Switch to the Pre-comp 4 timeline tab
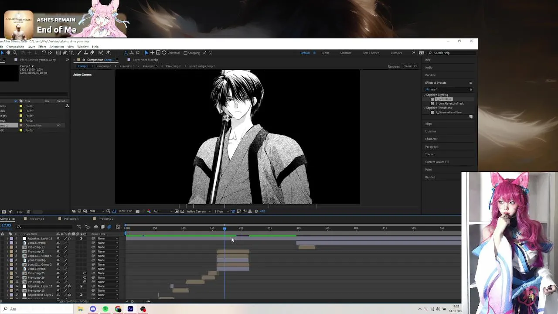558x314 pixels. (71, 219)
